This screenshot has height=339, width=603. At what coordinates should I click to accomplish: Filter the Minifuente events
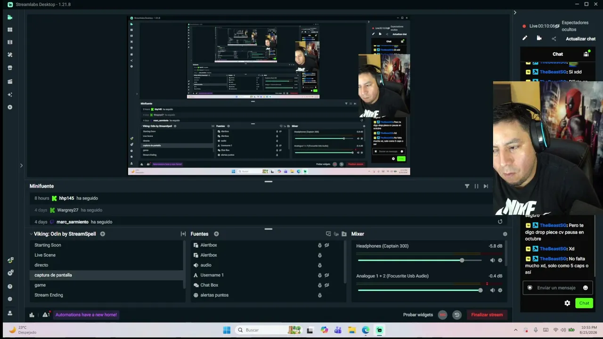point(467,186)
